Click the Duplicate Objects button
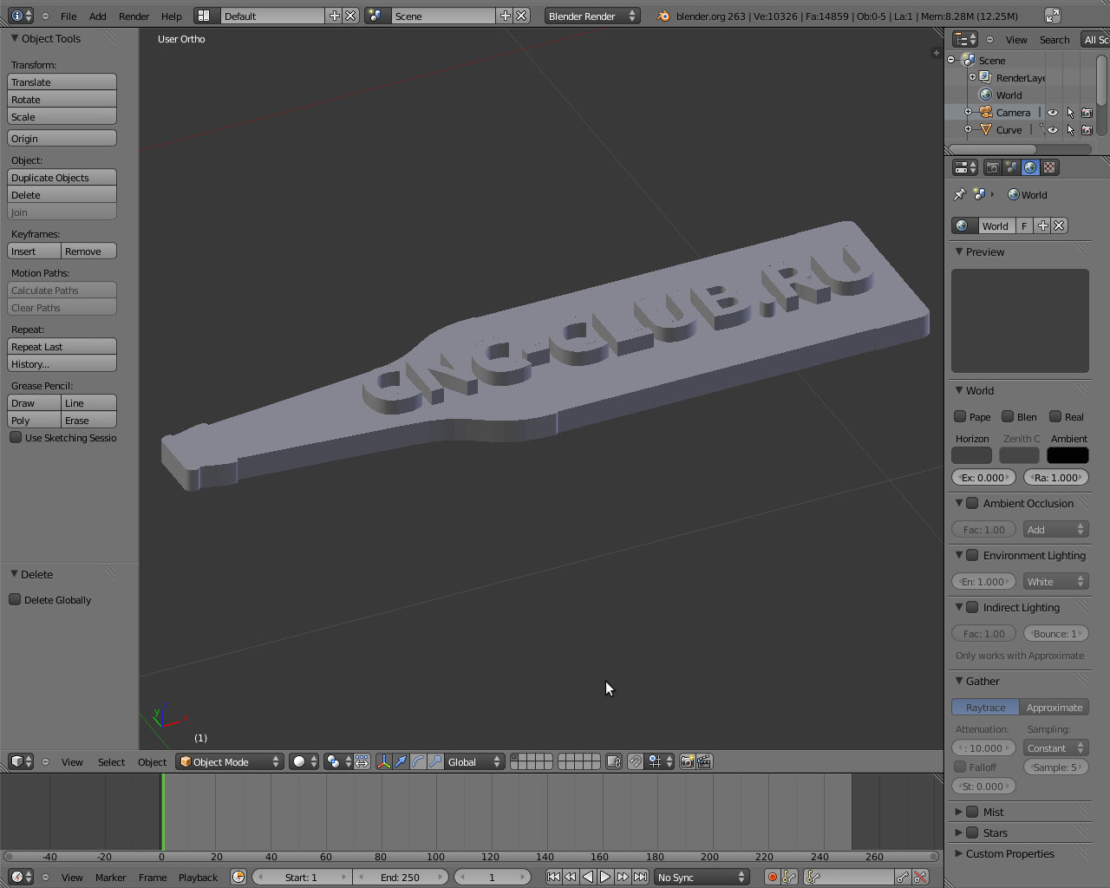Screen dimensions: 1110x888 (x=62, y=177)
